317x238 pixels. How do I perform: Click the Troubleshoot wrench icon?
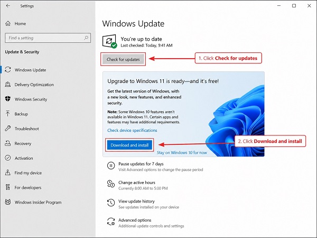8,129
